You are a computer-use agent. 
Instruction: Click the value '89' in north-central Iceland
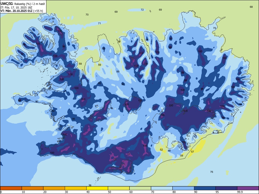118,71
